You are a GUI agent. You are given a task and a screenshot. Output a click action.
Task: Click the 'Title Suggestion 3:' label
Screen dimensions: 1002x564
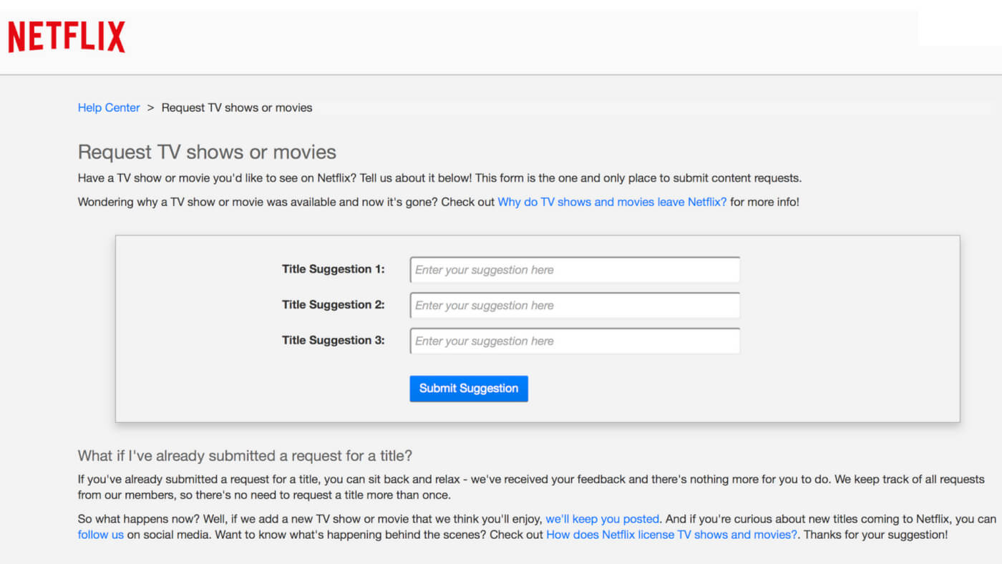click(334, 340)
